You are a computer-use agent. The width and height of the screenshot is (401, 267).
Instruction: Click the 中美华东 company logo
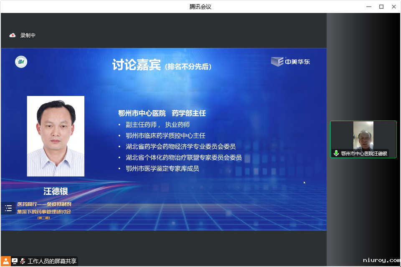pyautogui.click(x=291, y=62)
